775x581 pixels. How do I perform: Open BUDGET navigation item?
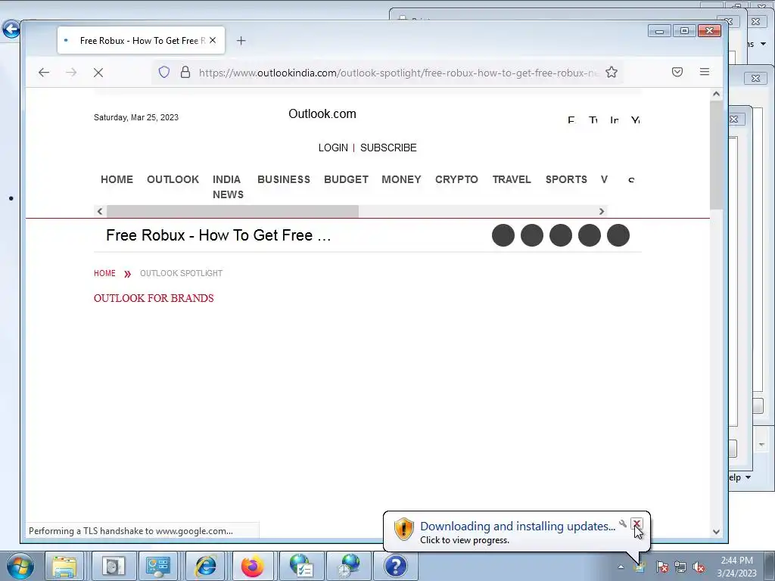coord(346,179)
